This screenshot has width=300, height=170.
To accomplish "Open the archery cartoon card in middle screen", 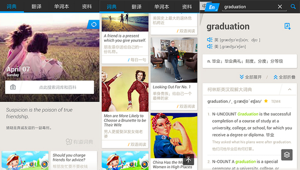I will (125, 160).
